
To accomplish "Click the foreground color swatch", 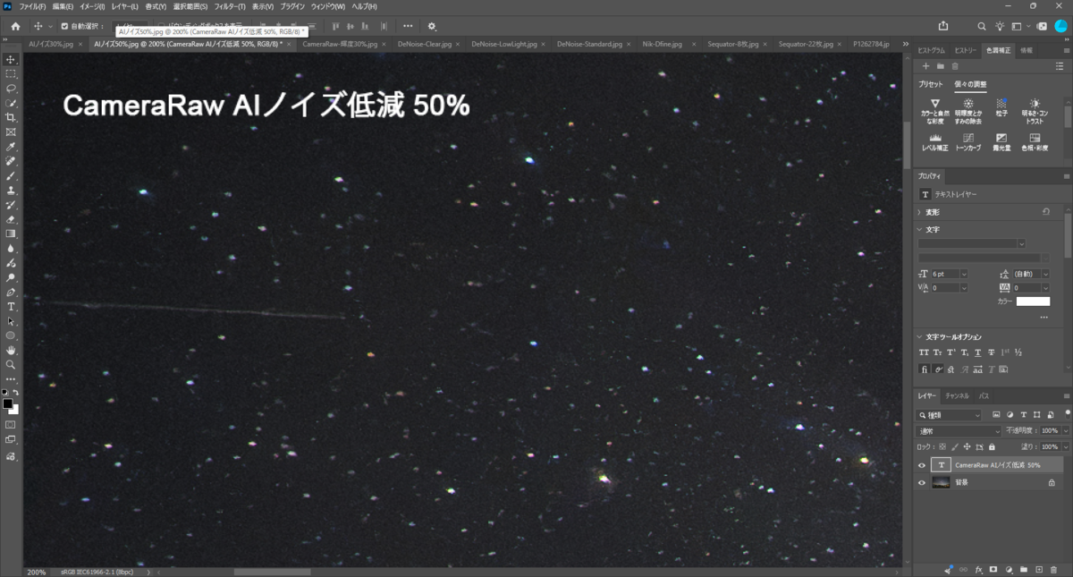I will [7, 404].
